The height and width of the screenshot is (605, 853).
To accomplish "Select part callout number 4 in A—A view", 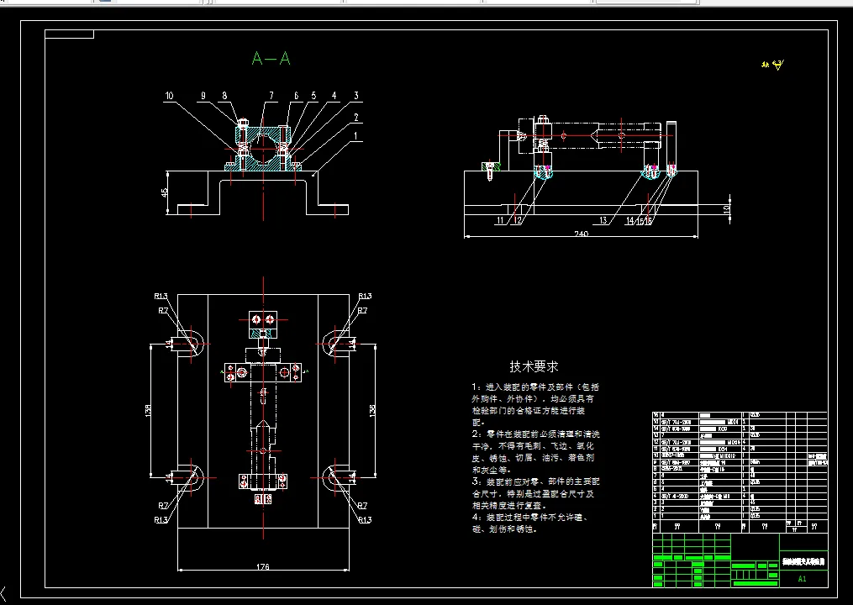I will click(334, 96).
